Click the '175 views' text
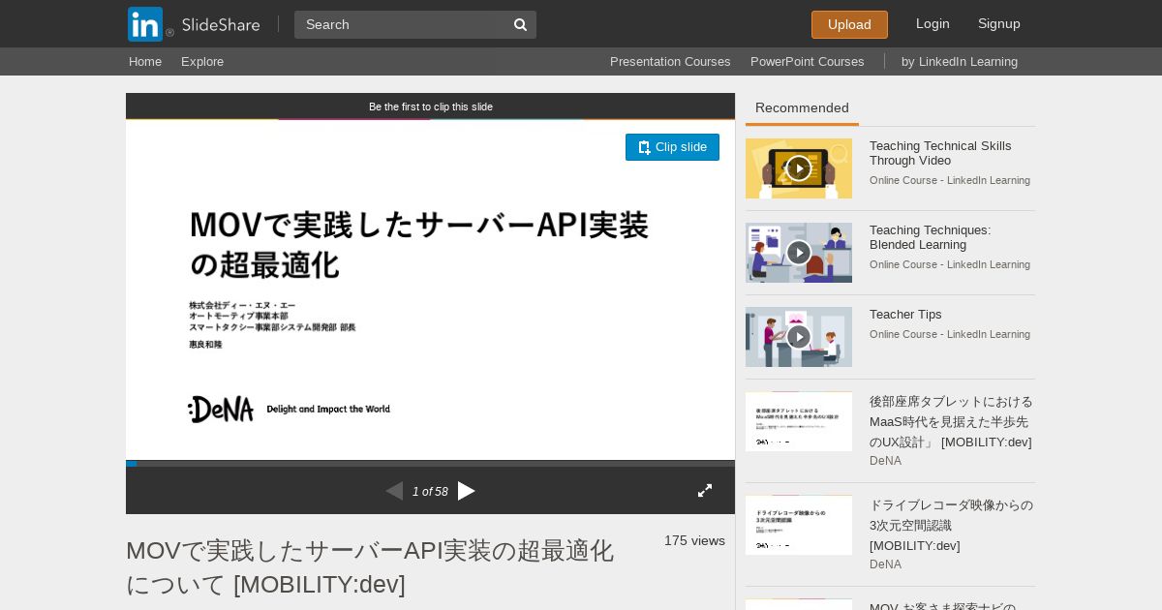The width and height of the screenshot is (1162, 610). (x=694, y=540)
